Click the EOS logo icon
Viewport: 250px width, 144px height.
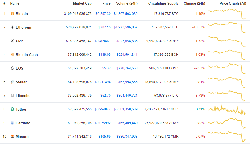pyautogui.click(x=12, y=68)
